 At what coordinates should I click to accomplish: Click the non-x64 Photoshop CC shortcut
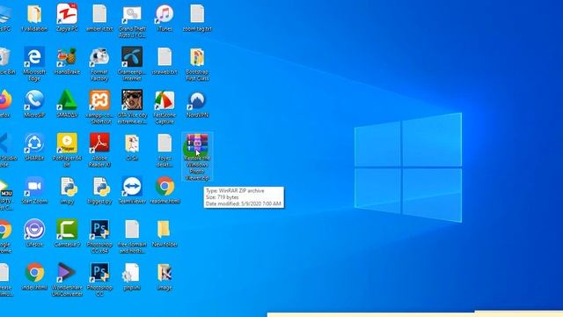point(99,272)
